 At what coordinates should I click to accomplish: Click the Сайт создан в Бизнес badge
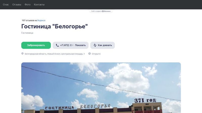[101, 11]
